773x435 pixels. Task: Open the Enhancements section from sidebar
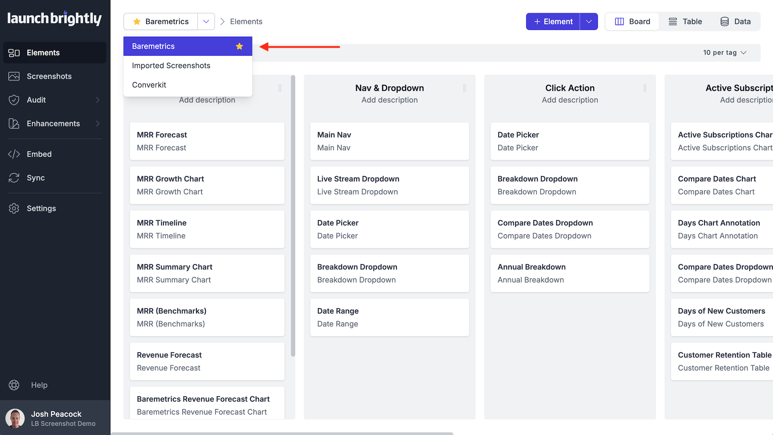(54, 124)
